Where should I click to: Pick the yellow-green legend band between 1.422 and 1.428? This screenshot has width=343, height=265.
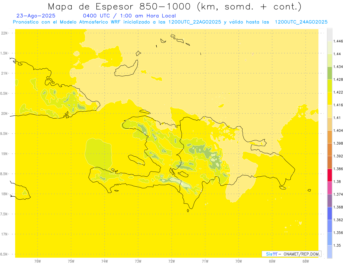330,86
